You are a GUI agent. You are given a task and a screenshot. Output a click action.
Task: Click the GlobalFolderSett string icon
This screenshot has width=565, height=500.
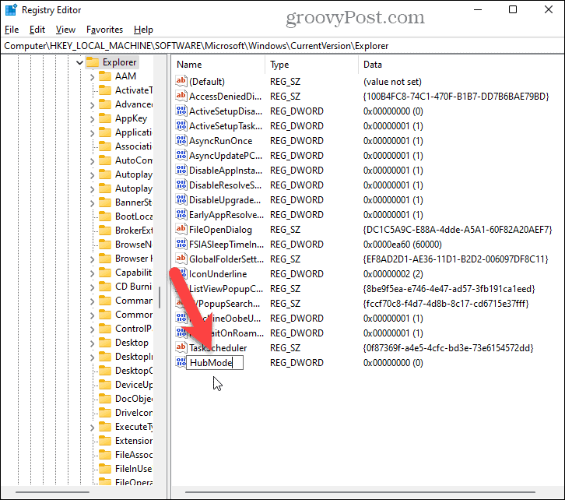181,258
